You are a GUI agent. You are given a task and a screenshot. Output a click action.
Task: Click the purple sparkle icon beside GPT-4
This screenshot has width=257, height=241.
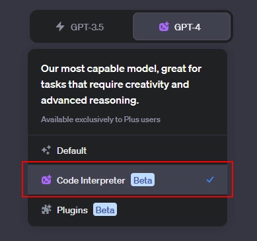(164, 27)
